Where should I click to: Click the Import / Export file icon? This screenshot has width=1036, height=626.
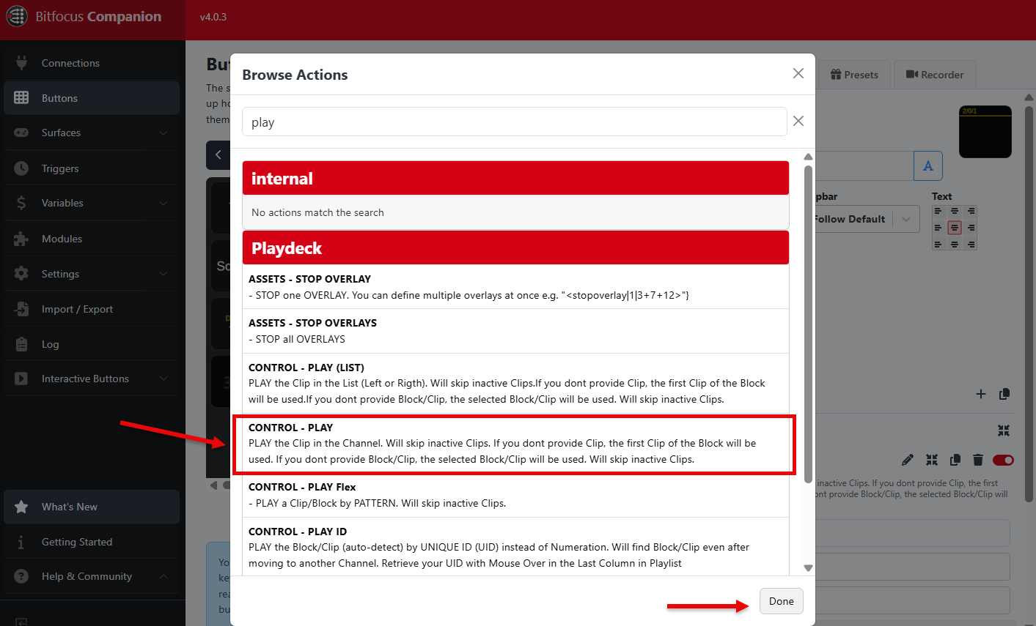pos(21,309)
